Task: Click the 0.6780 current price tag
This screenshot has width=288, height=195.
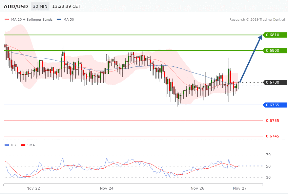Action: (x=275, y=82)
